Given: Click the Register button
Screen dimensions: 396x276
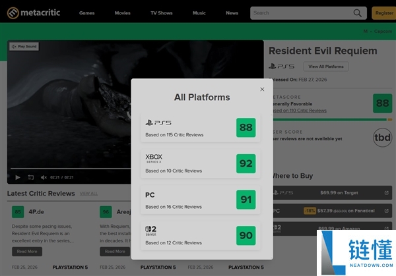Looking at the screenshot, I should pos(384,13).
